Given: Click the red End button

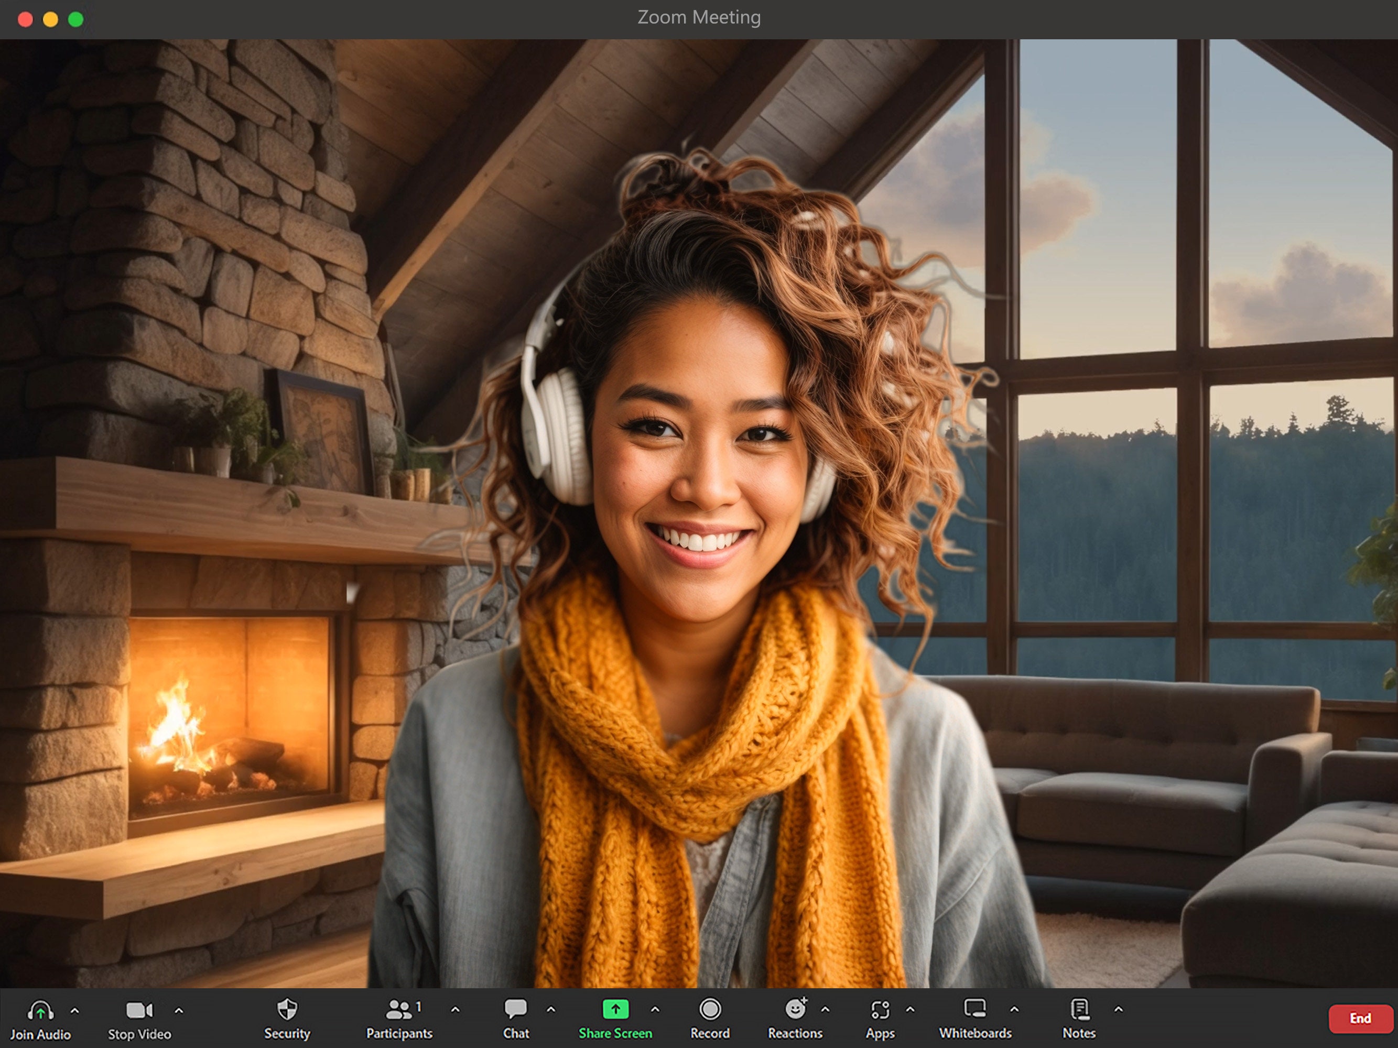Looking at the screenshot, I should (1360, 1018).
